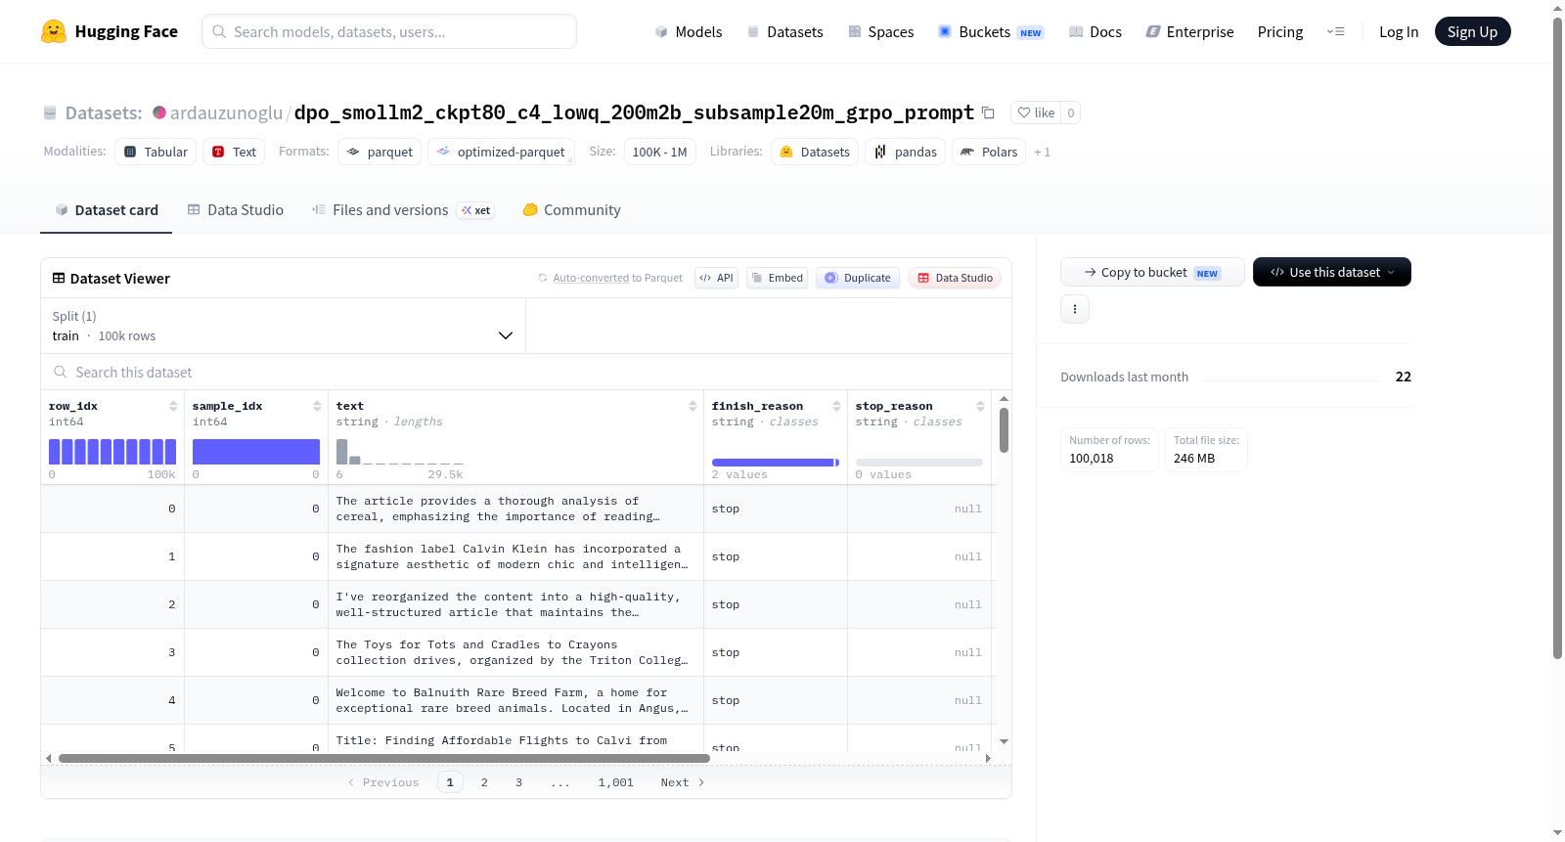
Task: Open the Toys for Tots text cell
Action: pos(515,652)
